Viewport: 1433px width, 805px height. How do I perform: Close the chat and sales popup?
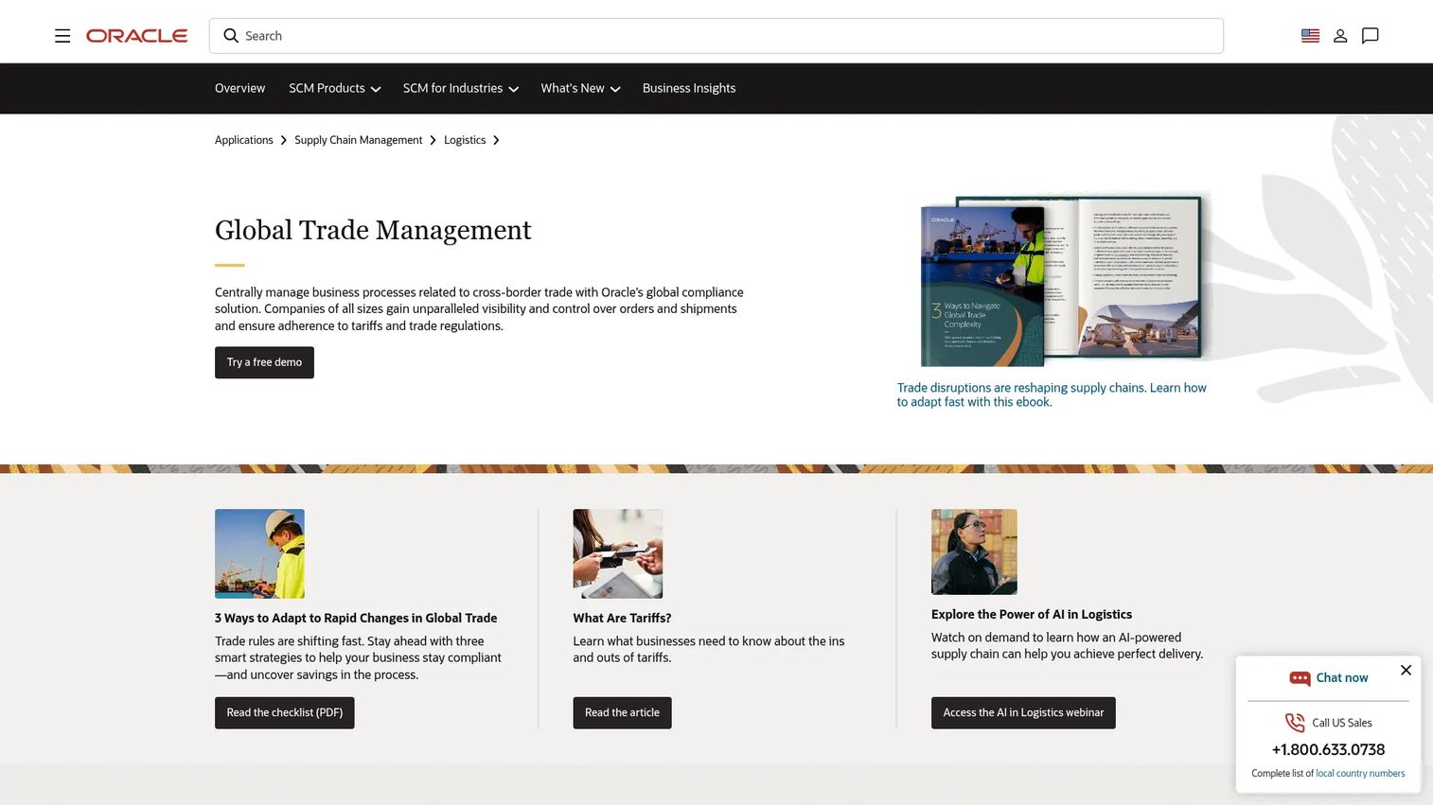point(1406,670)
